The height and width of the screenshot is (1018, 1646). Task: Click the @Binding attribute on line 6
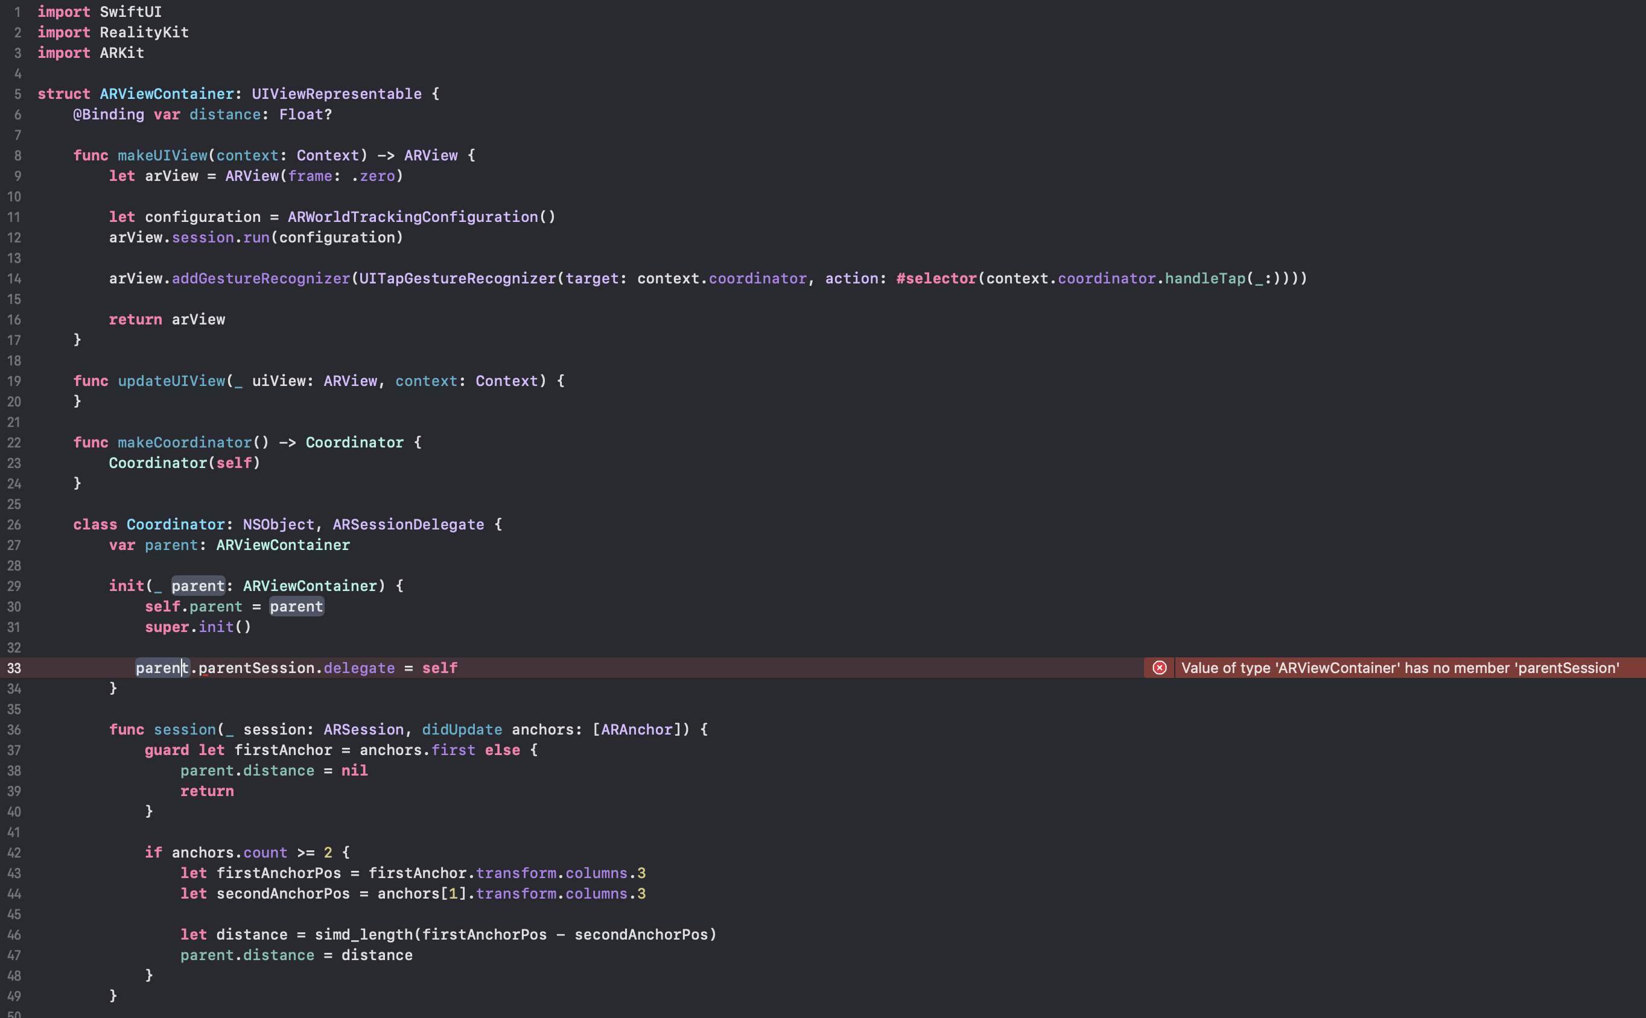click(109, 115)
